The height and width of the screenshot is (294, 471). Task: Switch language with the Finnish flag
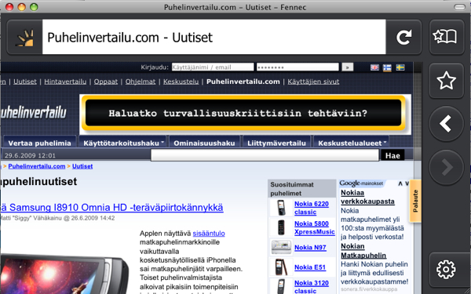[387, 67]
